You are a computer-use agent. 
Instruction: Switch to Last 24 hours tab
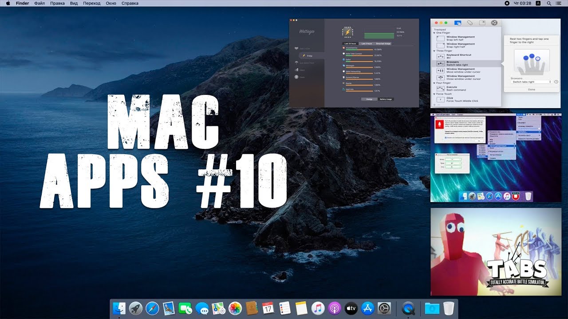click(x=350, y=44)
